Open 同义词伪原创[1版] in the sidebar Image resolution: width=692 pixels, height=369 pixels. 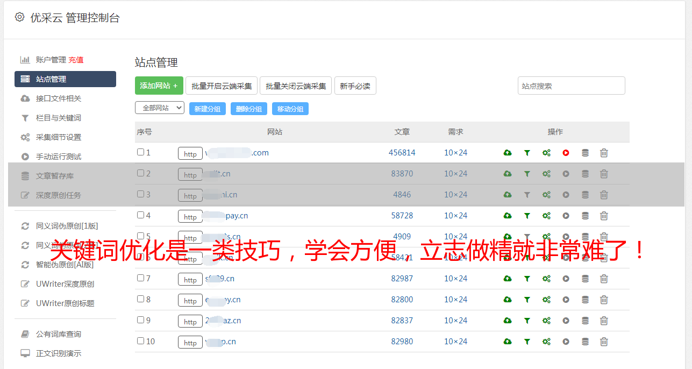[x=67, y=226]
